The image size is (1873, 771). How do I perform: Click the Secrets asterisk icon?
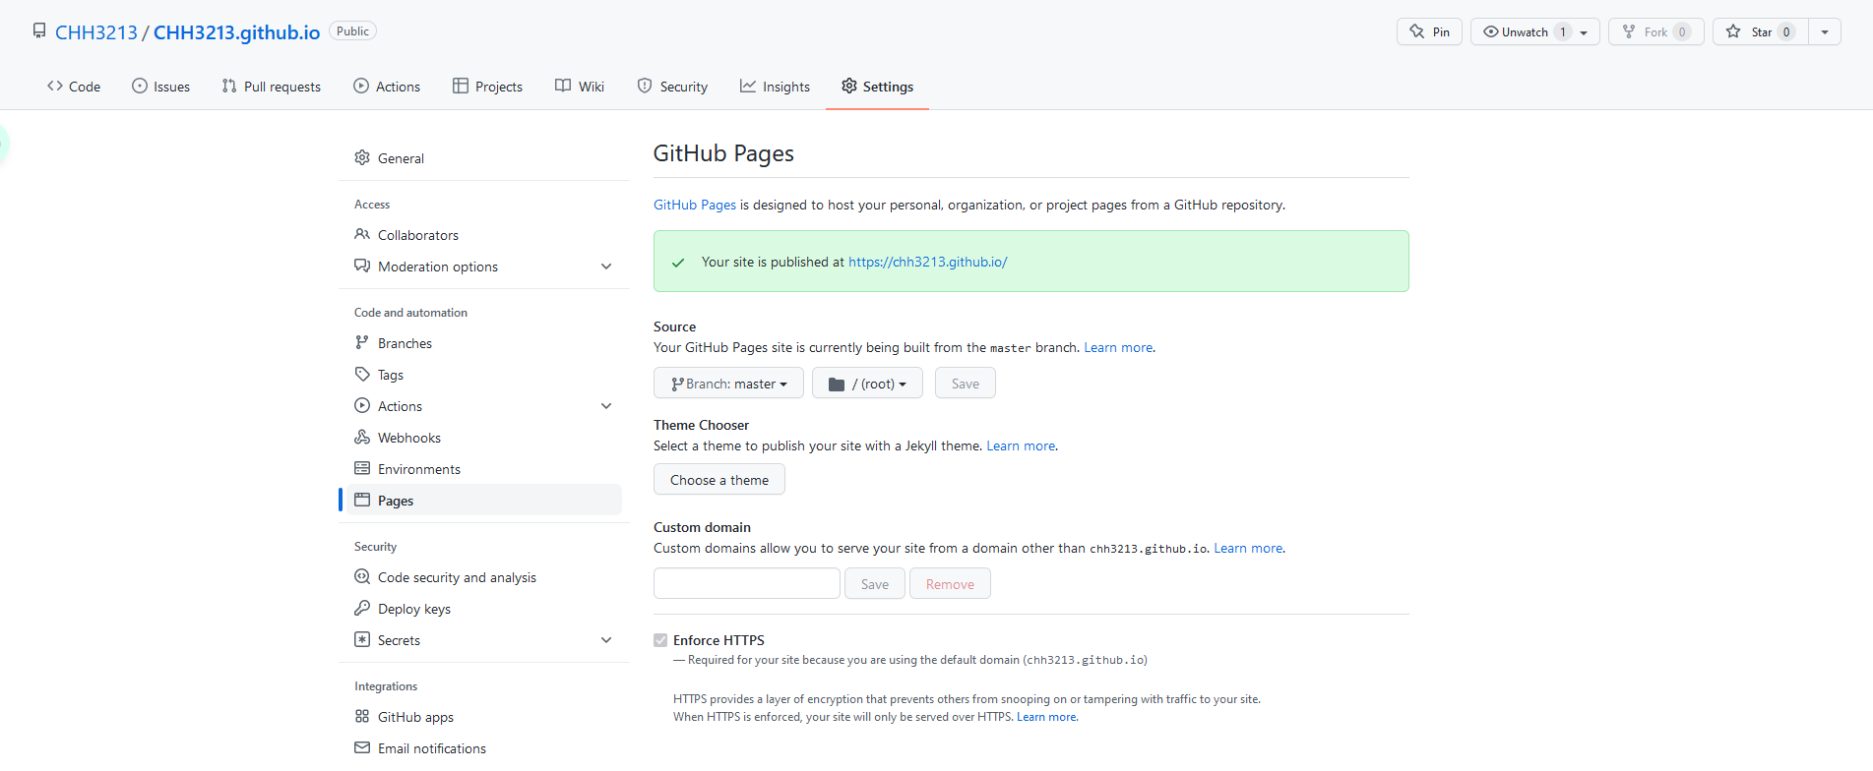(362, 639)
